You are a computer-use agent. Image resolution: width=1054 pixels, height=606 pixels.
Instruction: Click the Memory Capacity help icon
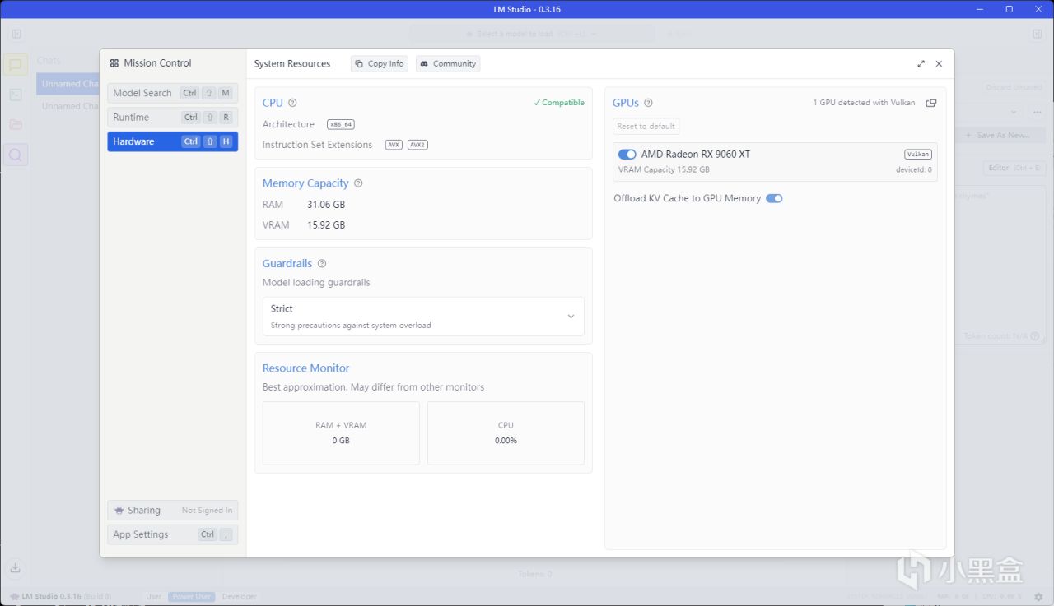[x=358, y=183]
